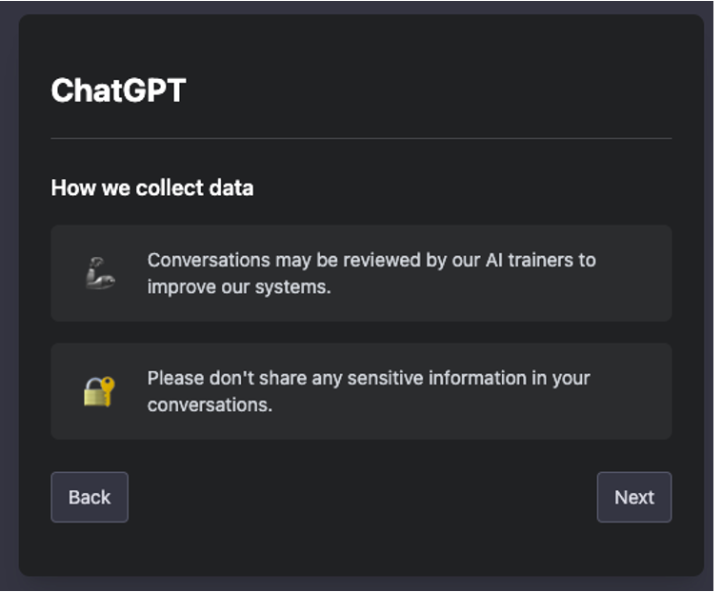Viewport: 722px width, 592px height.
Task: Click the lone 'conversations.' line in second card
Action: pyautogui.click(x=210, y=405)
